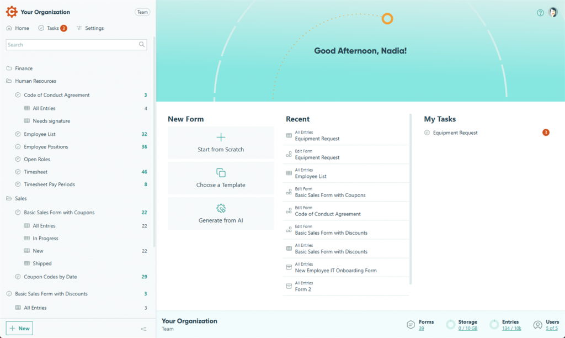Open your profile avatar in the top right
The width and height of the screenshot is (565, 338).
553,12
